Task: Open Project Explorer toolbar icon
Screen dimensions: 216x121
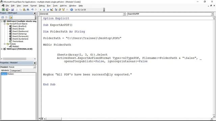Action: click(x=56, y=10)
